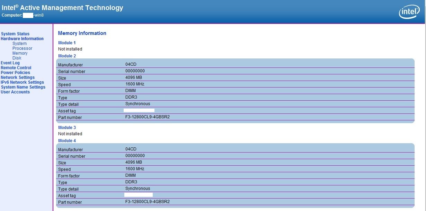
Task: Click Module 2 form factor DIMM
Action: [x=131, y=91]
